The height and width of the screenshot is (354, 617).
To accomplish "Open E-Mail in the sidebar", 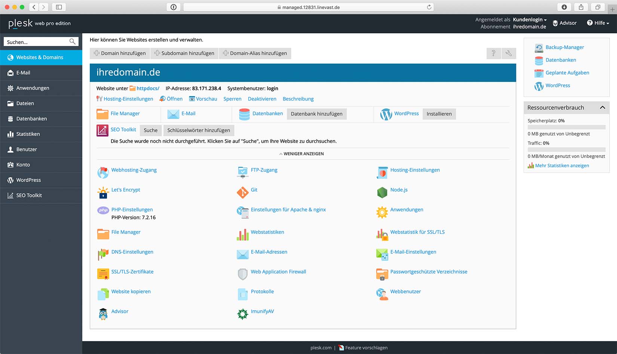I will (x=41, y=73).
